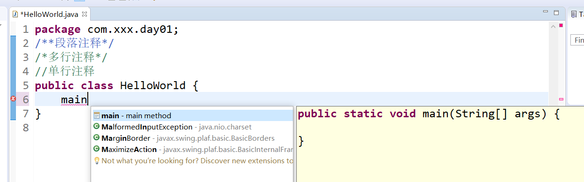Image resolution: width=584 pixels, height=182 pixels.
Task: Click the Find field in side panel
Action: (x=577, y=40)
